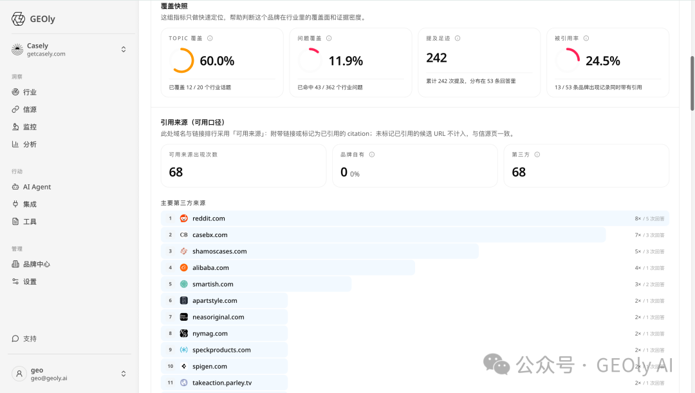Click the 可用来源出现次数 card showing 68
695x393 pixels.
point(243,166)
